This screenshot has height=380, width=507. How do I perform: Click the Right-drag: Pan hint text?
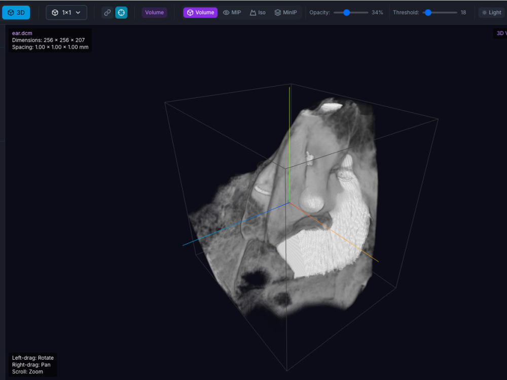[31, 365]
